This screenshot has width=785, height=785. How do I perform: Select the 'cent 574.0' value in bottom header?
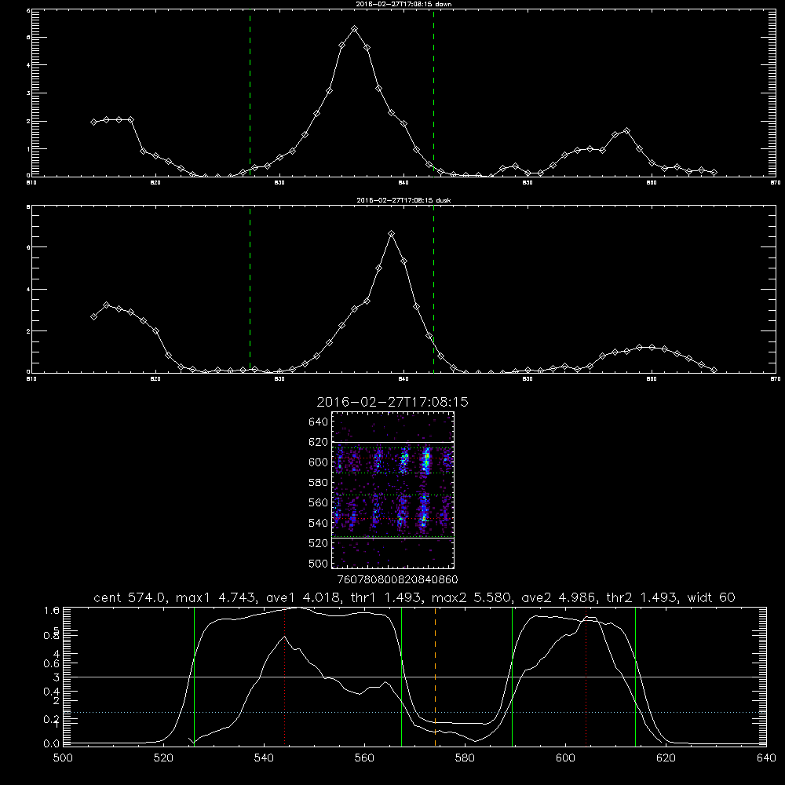pyautogui.click(x=130, y=597)
